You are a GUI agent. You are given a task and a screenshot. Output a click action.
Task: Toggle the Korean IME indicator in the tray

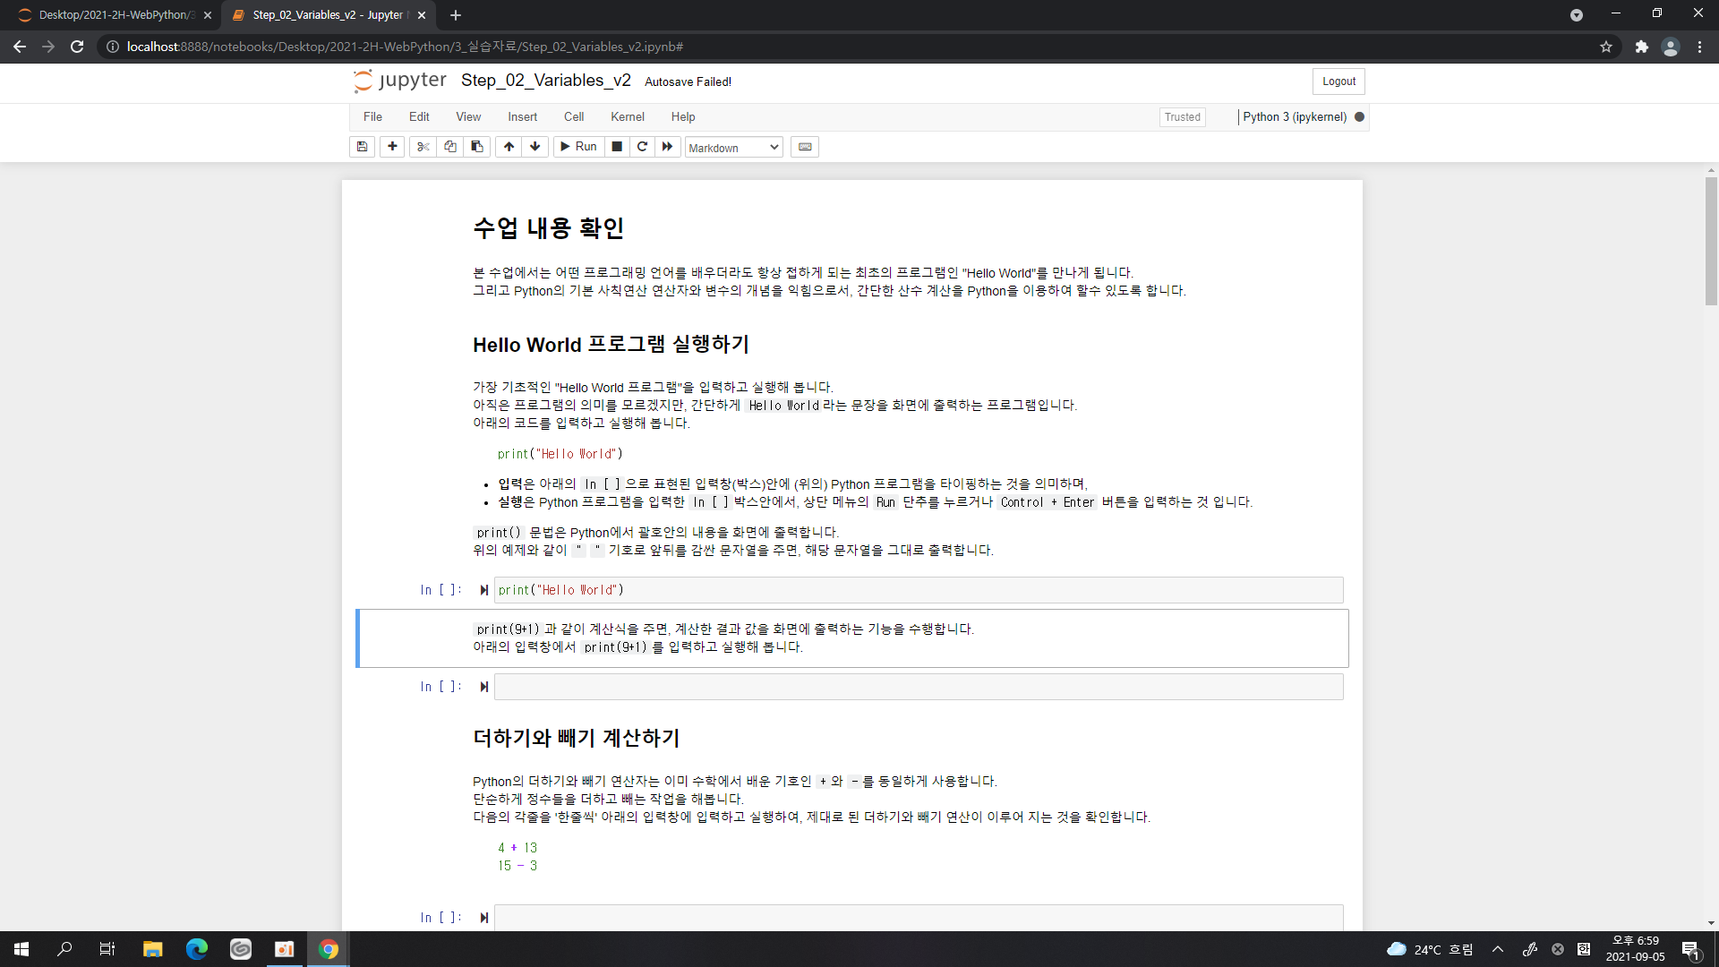point(1584,949)
